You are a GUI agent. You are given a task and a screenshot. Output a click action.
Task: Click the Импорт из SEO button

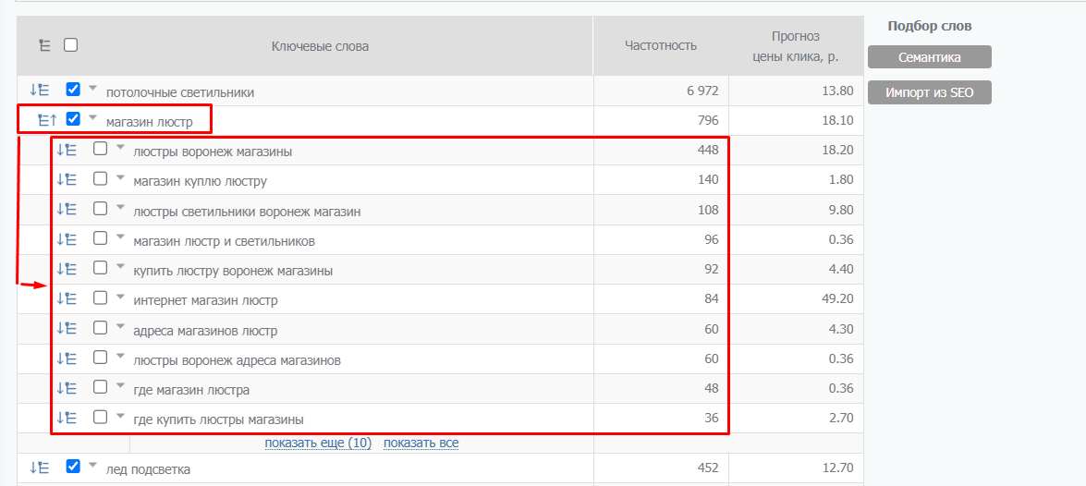(x=930, y=92)
